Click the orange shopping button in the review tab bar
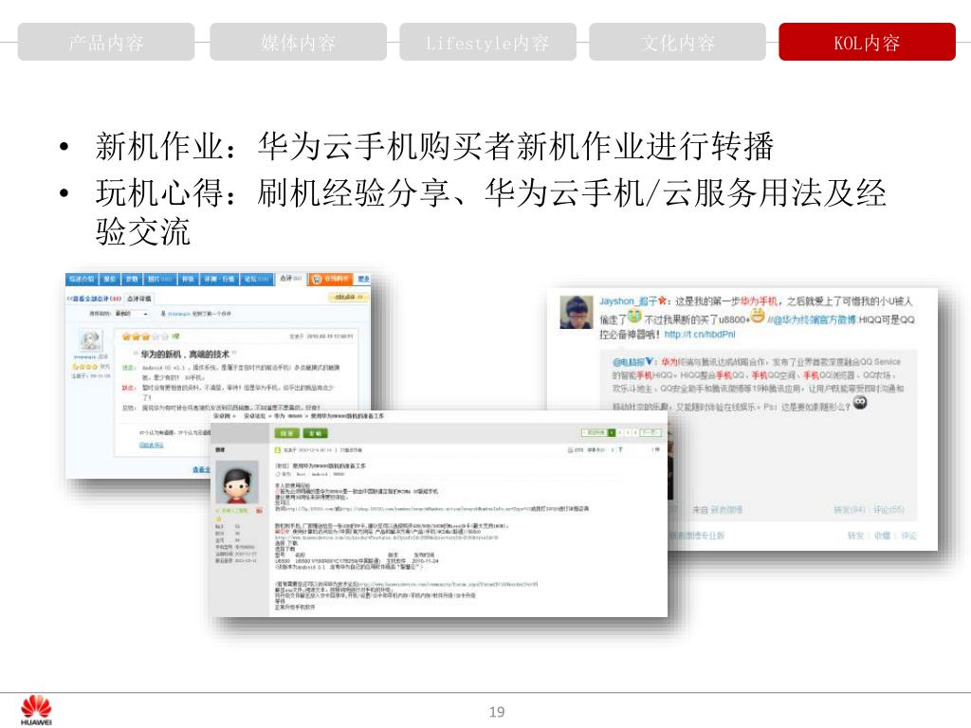Viewport: 971px width, 728px height. 330,280
